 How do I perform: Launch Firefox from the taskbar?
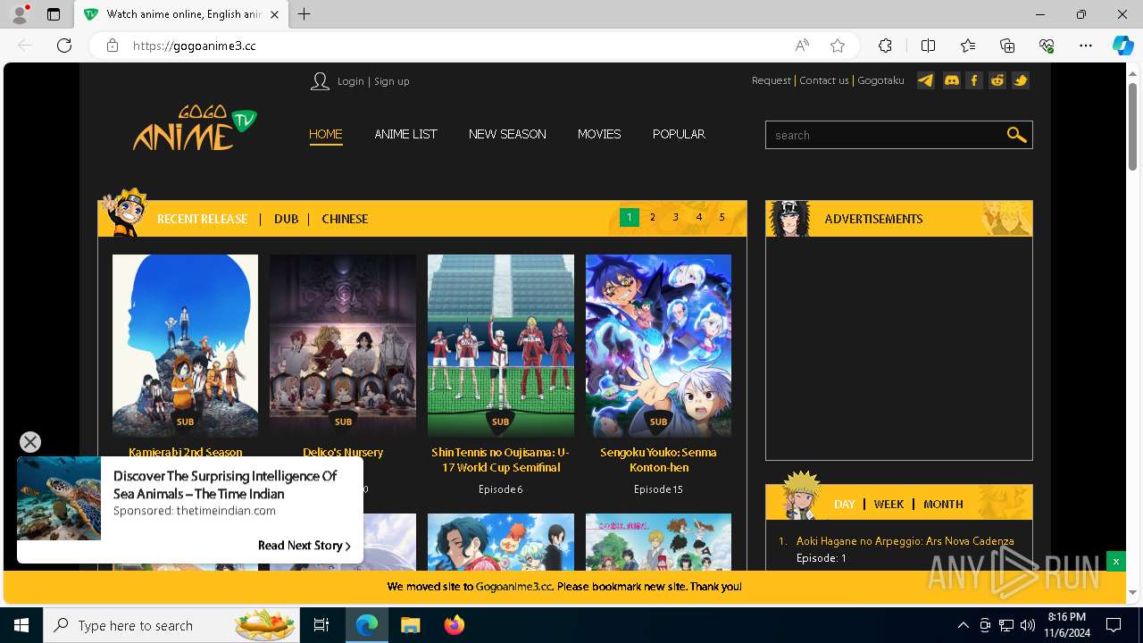point(454,625)
